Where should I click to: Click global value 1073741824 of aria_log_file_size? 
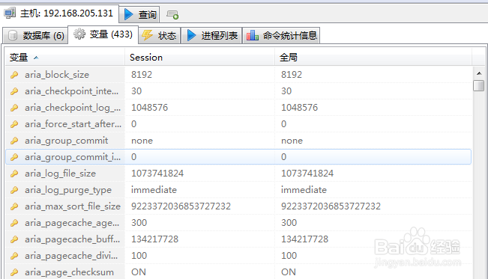tap(307, 174)
